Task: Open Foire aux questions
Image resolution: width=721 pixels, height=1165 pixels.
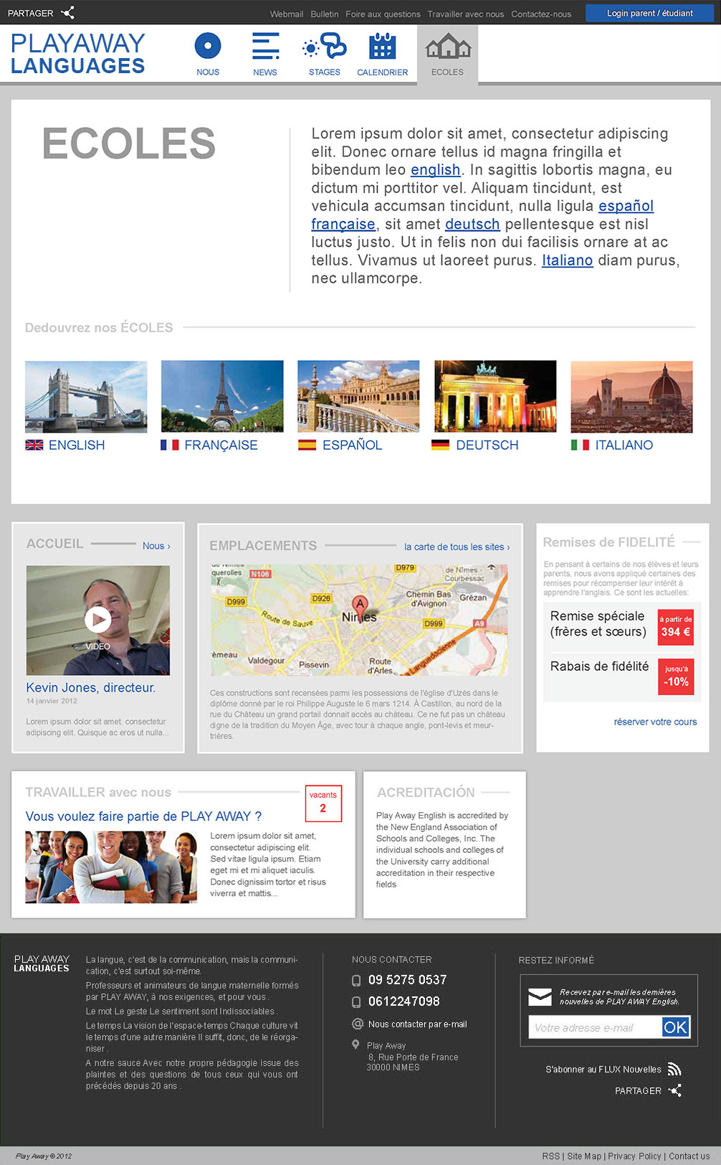Action: coord(383,14)
